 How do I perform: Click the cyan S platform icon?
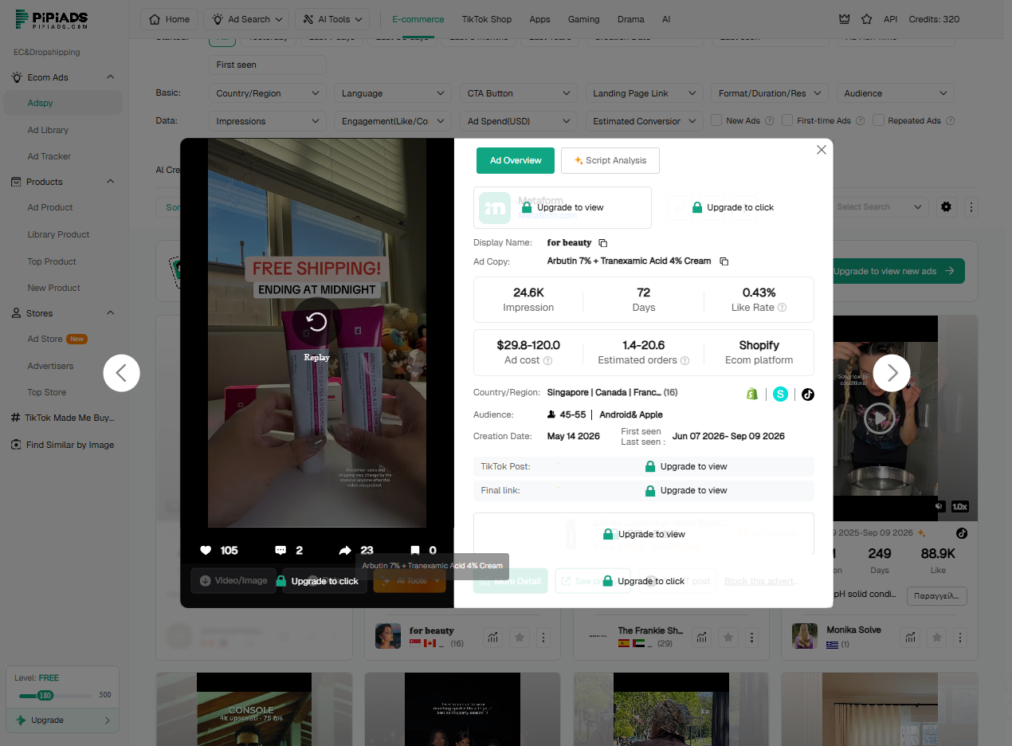click(x=780, y=394)
